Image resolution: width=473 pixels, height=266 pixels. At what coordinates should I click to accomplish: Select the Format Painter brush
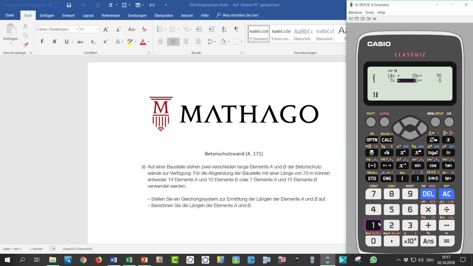pos(25,45)
